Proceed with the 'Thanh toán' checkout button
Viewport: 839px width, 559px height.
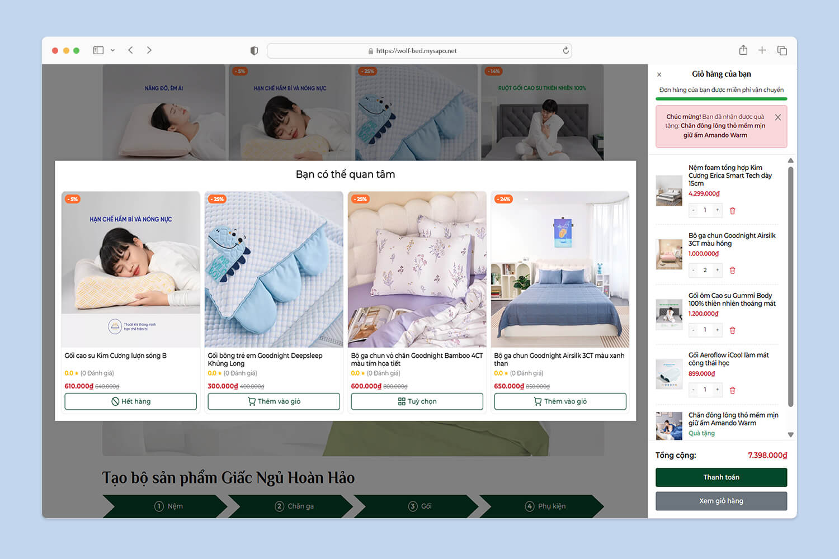coord(721,477)
